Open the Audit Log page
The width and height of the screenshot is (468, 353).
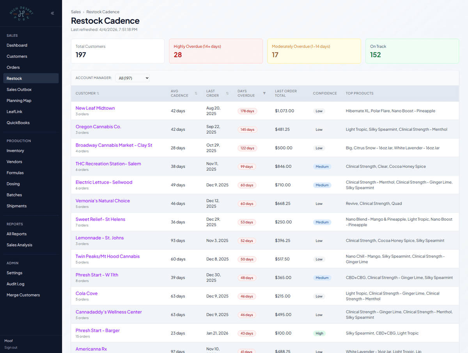(16, 284)
